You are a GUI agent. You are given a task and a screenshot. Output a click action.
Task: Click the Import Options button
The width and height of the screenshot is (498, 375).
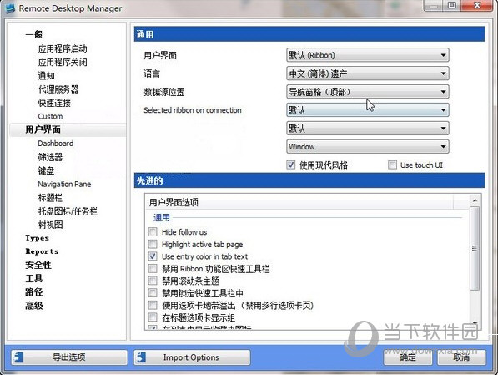[192, 357]
